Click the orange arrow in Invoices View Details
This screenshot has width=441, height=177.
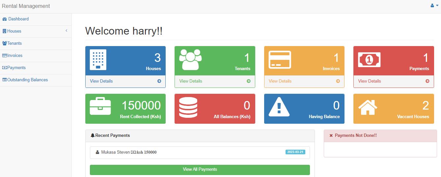tap(338, 81)
